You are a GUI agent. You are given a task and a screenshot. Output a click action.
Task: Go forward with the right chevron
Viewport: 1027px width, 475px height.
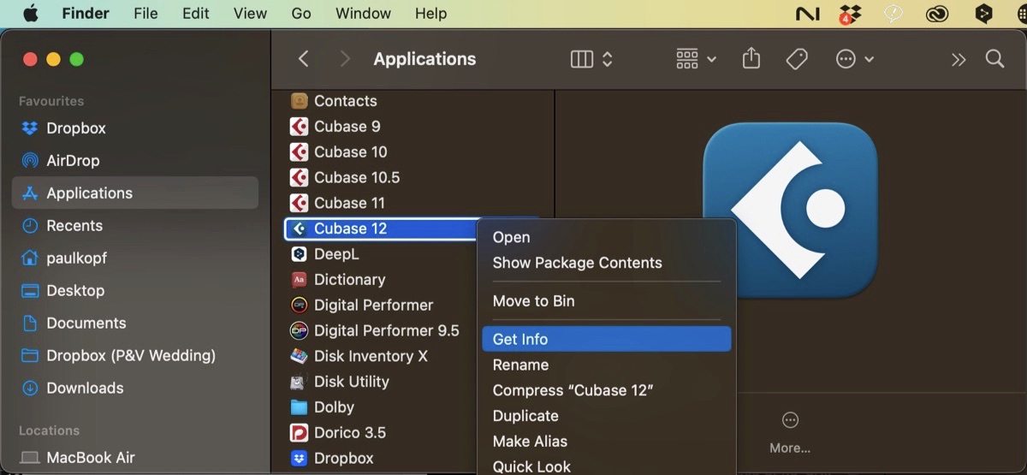(x=345, y=58)
